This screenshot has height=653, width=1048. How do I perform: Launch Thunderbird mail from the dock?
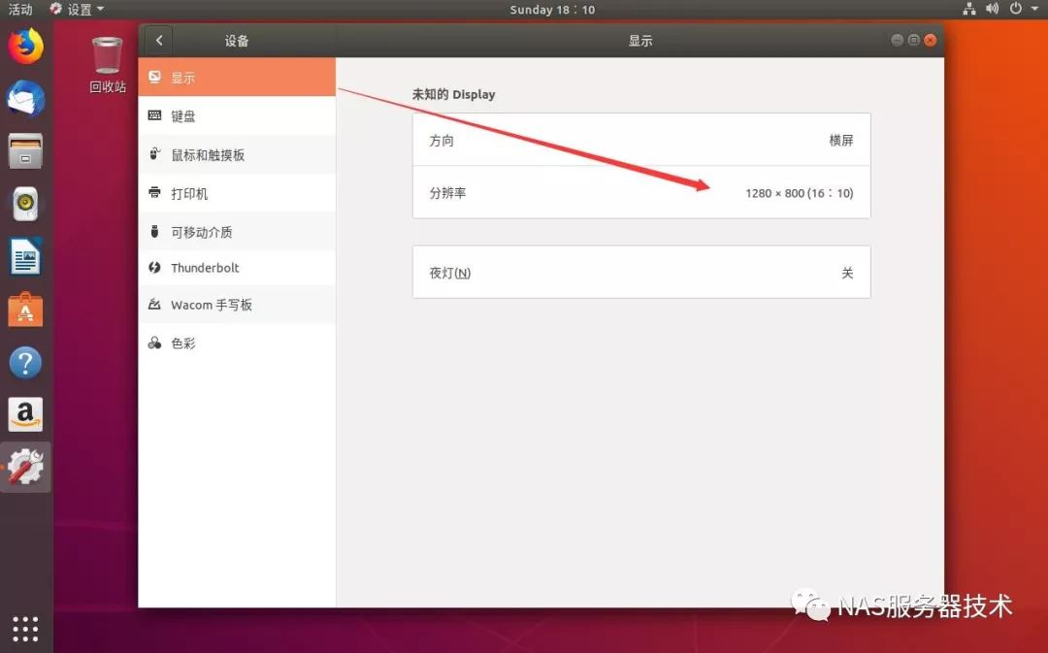pyautogui.click(x=25, y=99)
